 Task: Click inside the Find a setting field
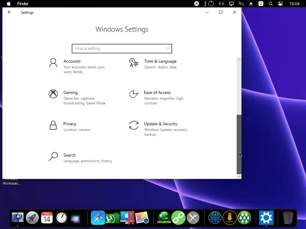(x=122, y=49)
